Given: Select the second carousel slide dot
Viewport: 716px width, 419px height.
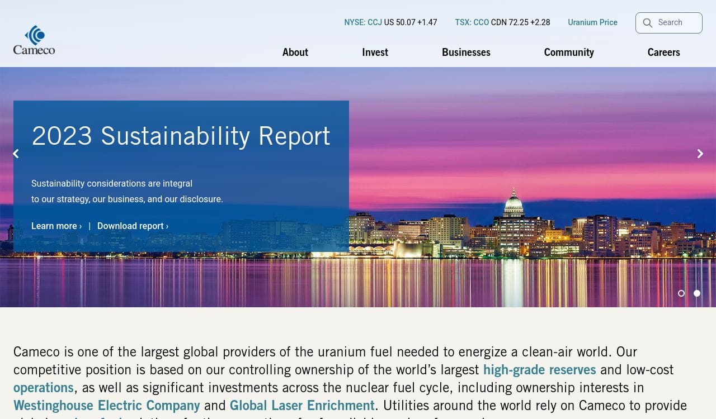Looking at the screenshot, I should point(697,293).
